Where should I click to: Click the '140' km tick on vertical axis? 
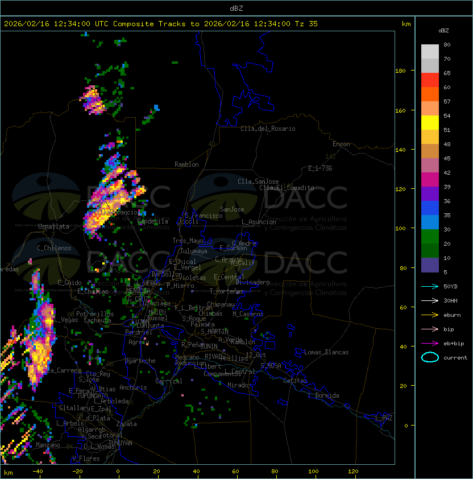(x=400, y=150)
